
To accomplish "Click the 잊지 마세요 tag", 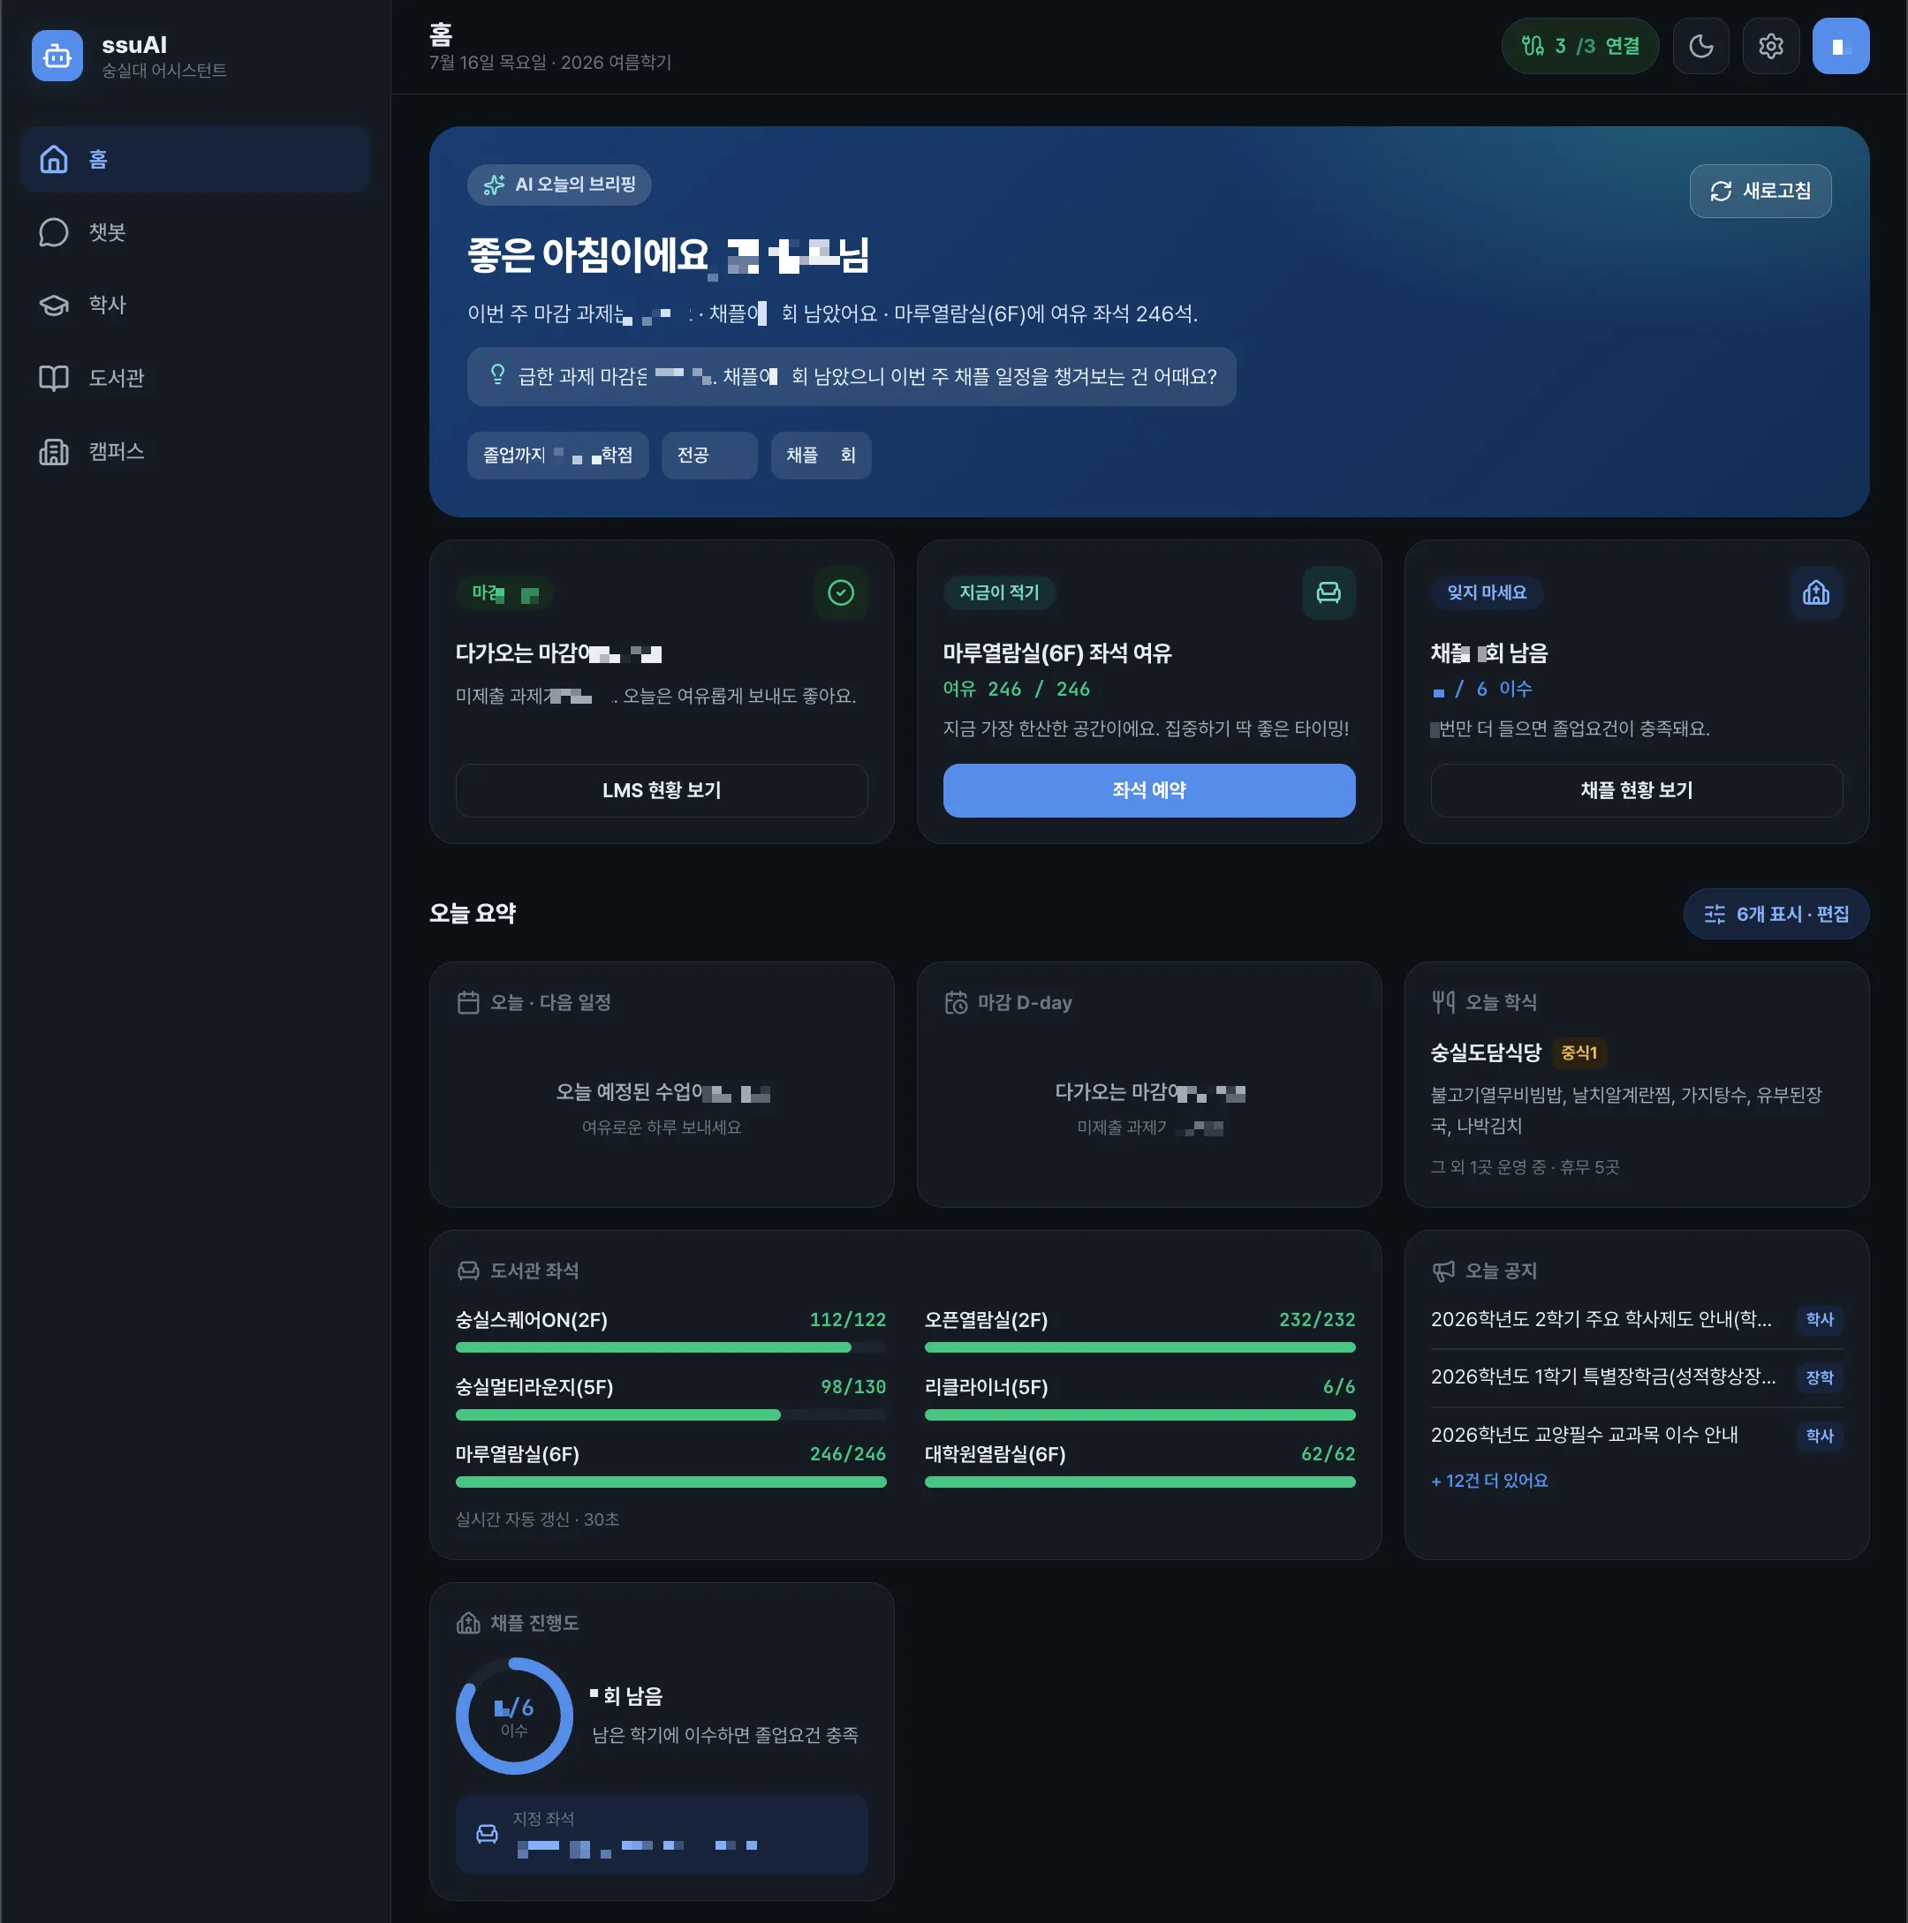I will 1487,593.
